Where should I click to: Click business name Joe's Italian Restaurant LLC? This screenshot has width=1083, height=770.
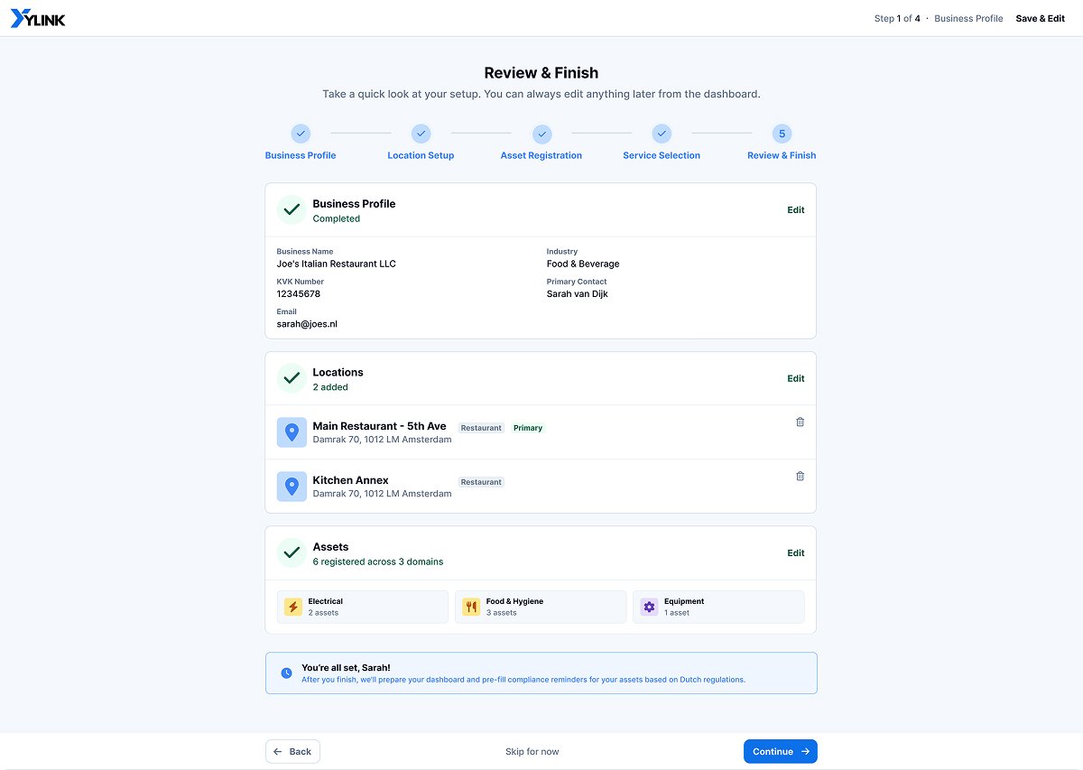point(336,264)
